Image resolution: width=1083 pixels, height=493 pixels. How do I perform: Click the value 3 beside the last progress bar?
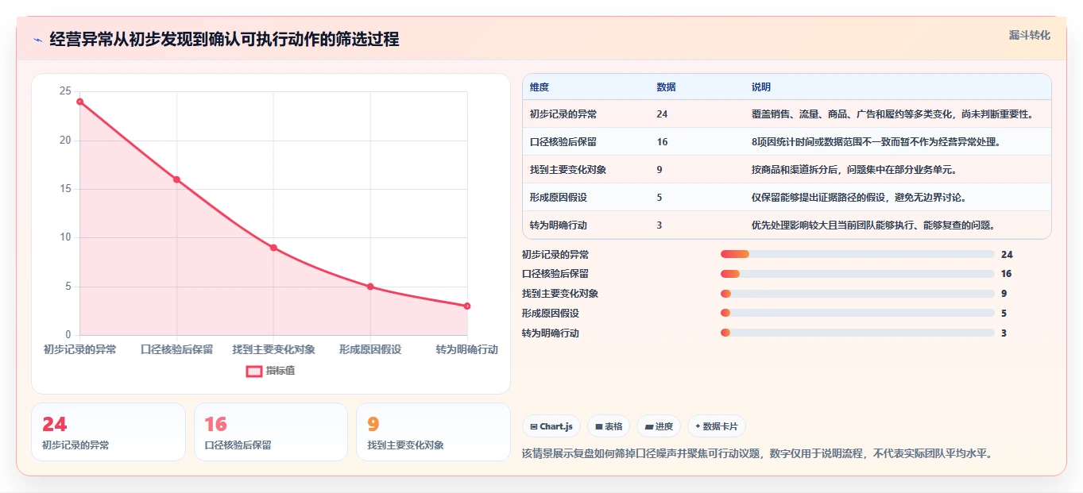point(1004,333)
